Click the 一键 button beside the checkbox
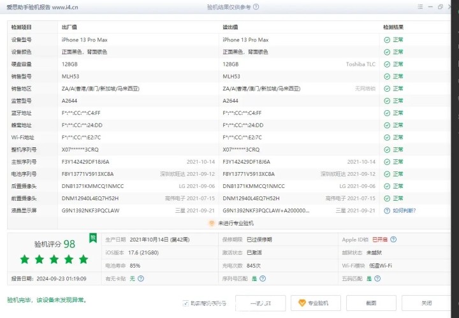 pos(261,303)
